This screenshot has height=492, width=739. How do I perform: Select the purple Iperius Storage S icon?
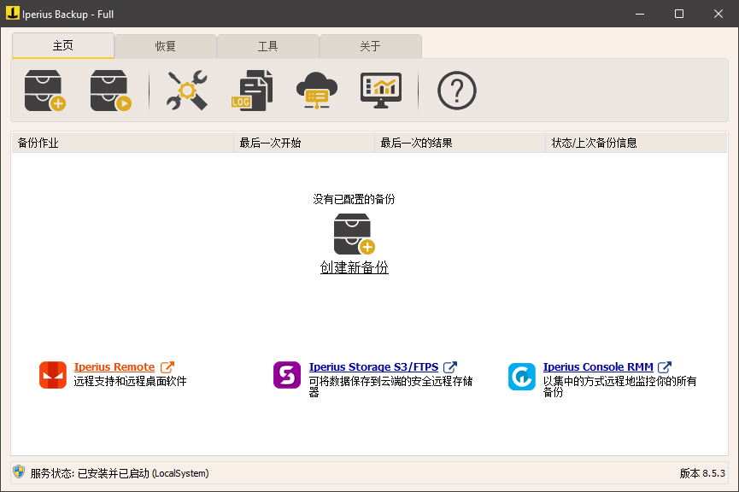(287, 376)
